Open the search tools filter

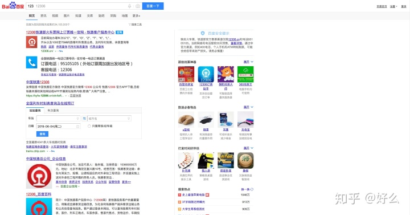135,25
